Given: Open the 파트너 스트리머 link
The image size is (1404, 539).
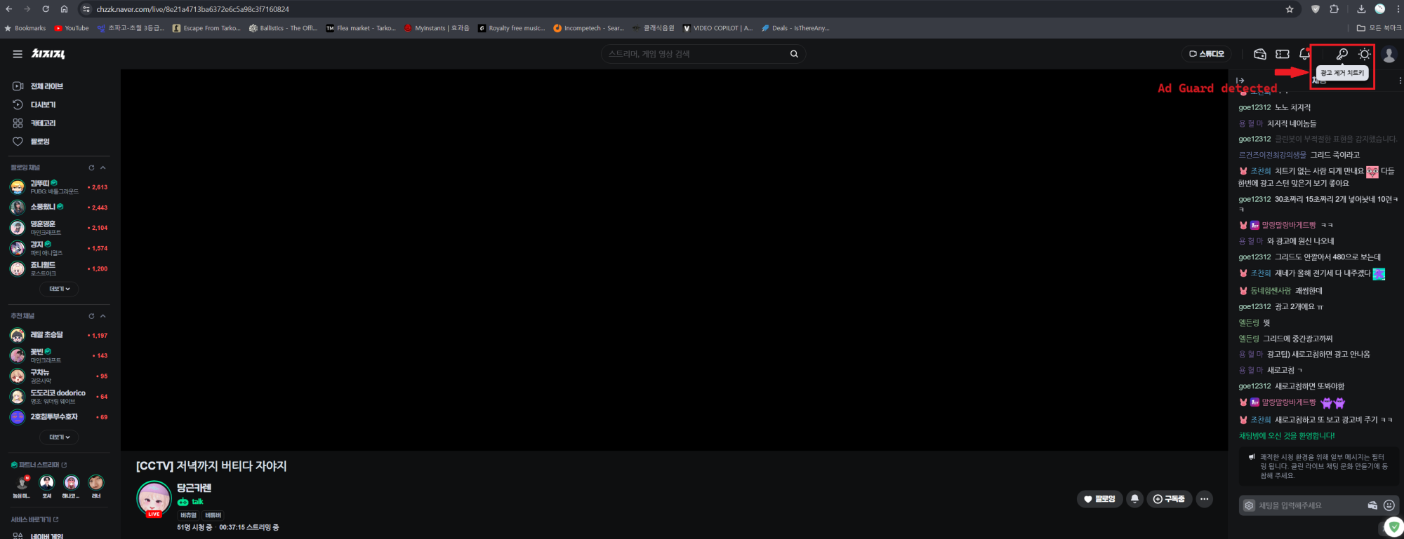Looking at the screenshot, I should click(x=39, y=465).
